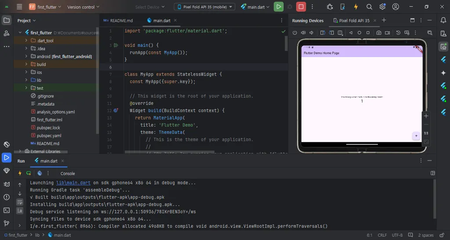Open first_flutter project dropdown
Screen dimensions: 450x240
coord(45,7)
